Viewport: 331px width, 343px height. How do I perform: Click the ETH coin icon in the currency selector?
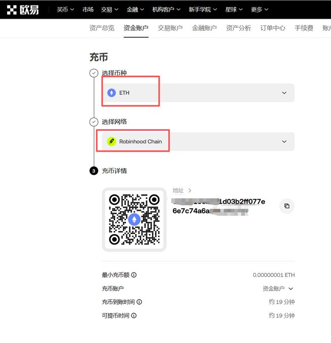point(111,93)
